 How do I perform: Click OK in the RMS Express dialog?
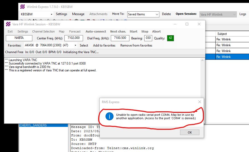point(190,132)
